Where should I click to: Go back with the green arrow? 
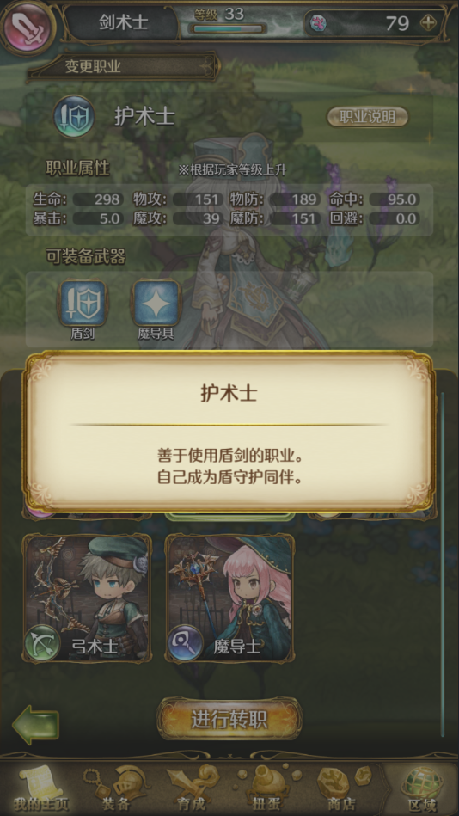pos(35,724)
